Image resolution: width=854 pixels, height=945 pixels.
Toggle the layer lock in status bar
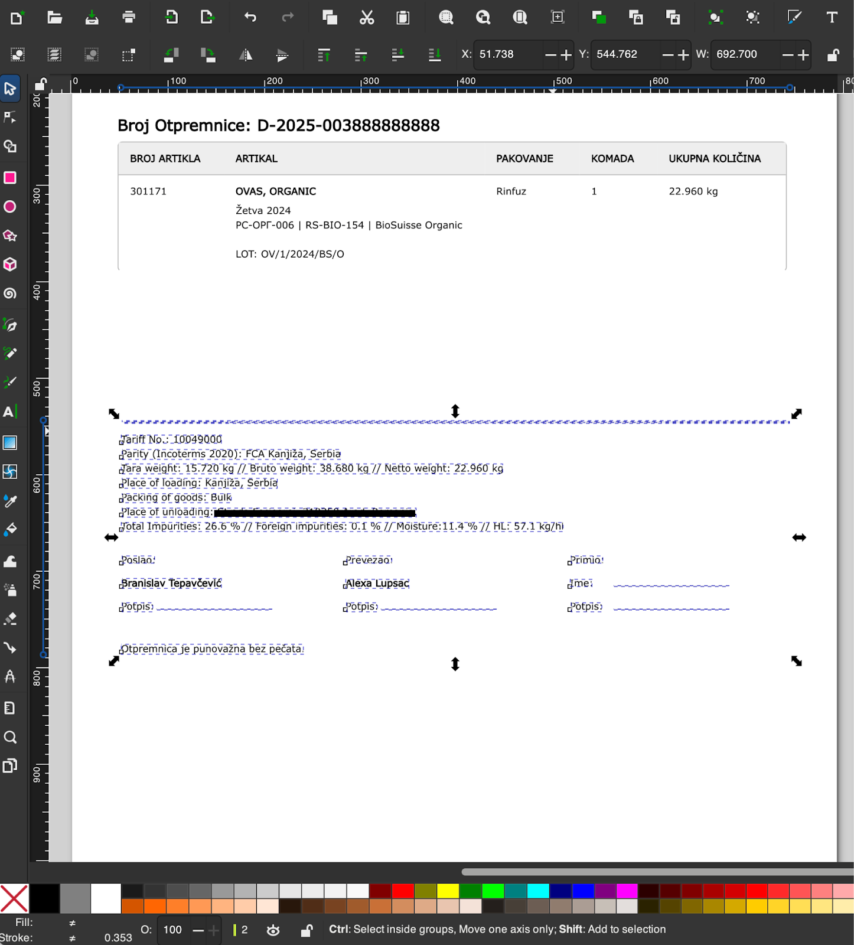[307, 930]
